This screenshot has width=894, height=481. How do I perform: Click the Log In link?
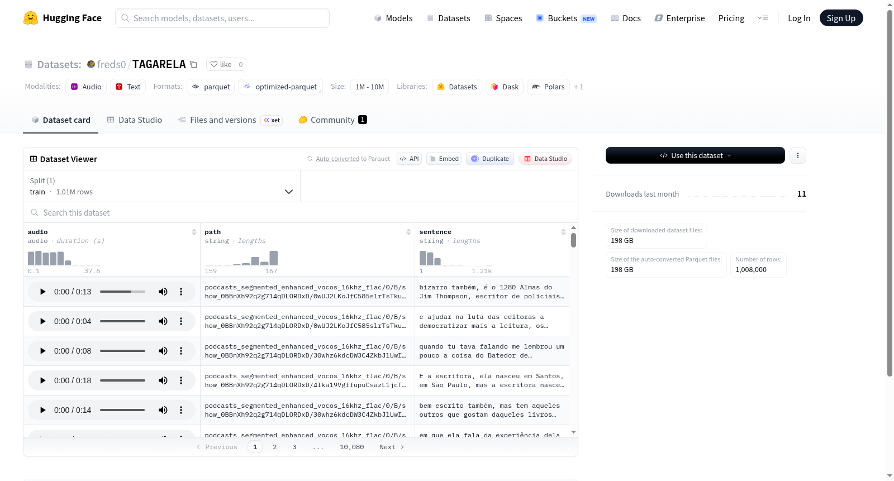click(x=799, y=18)
